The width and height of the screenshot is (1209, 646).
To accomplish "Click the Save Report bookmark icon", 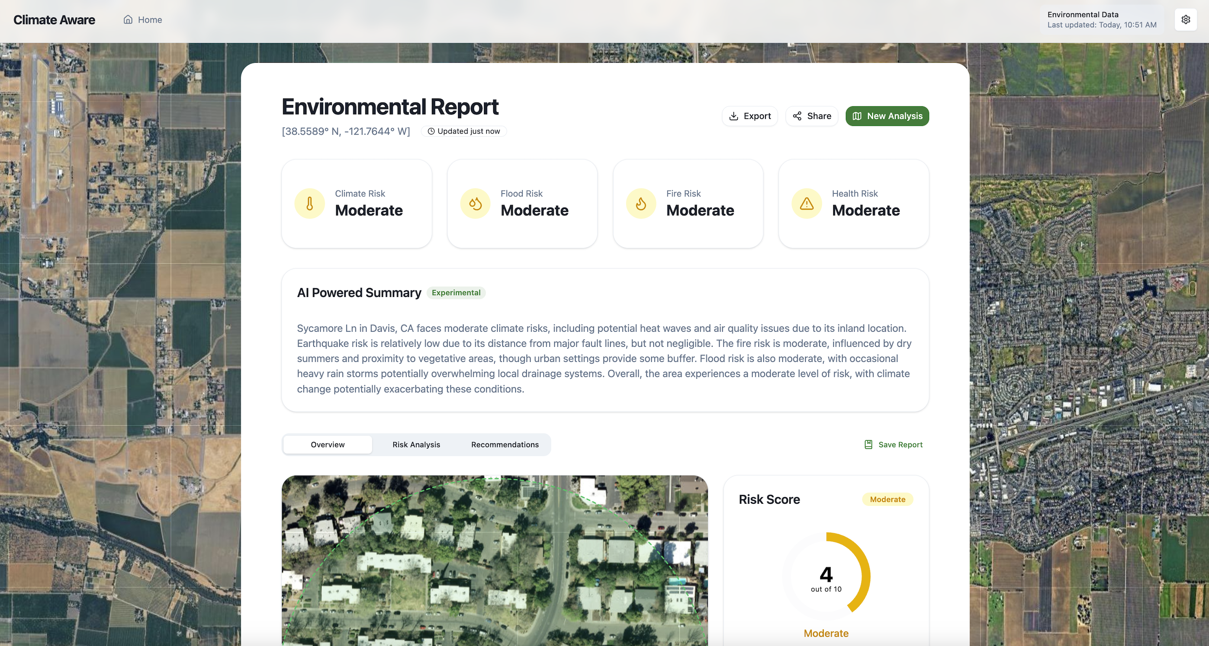I will (868, 444).
